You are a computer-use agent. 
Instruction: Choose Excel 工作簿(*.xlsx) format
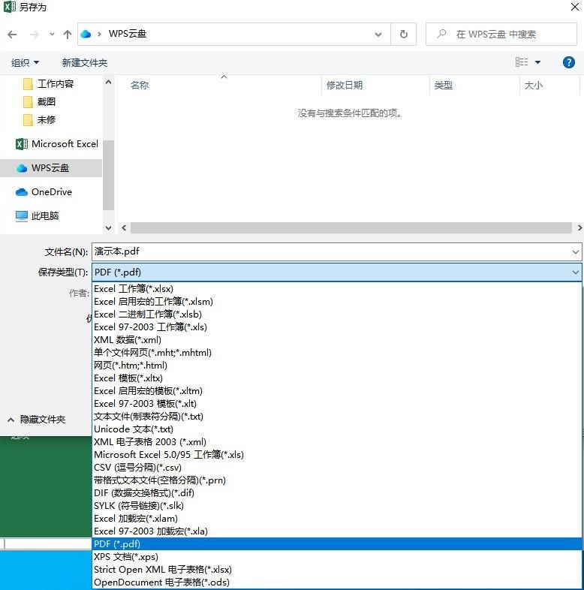tap(337, 289)
